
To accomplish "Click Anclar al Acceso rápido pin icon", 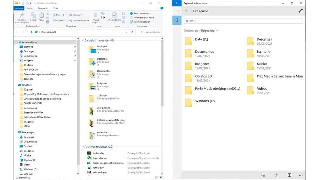I will tap(22, 15).
